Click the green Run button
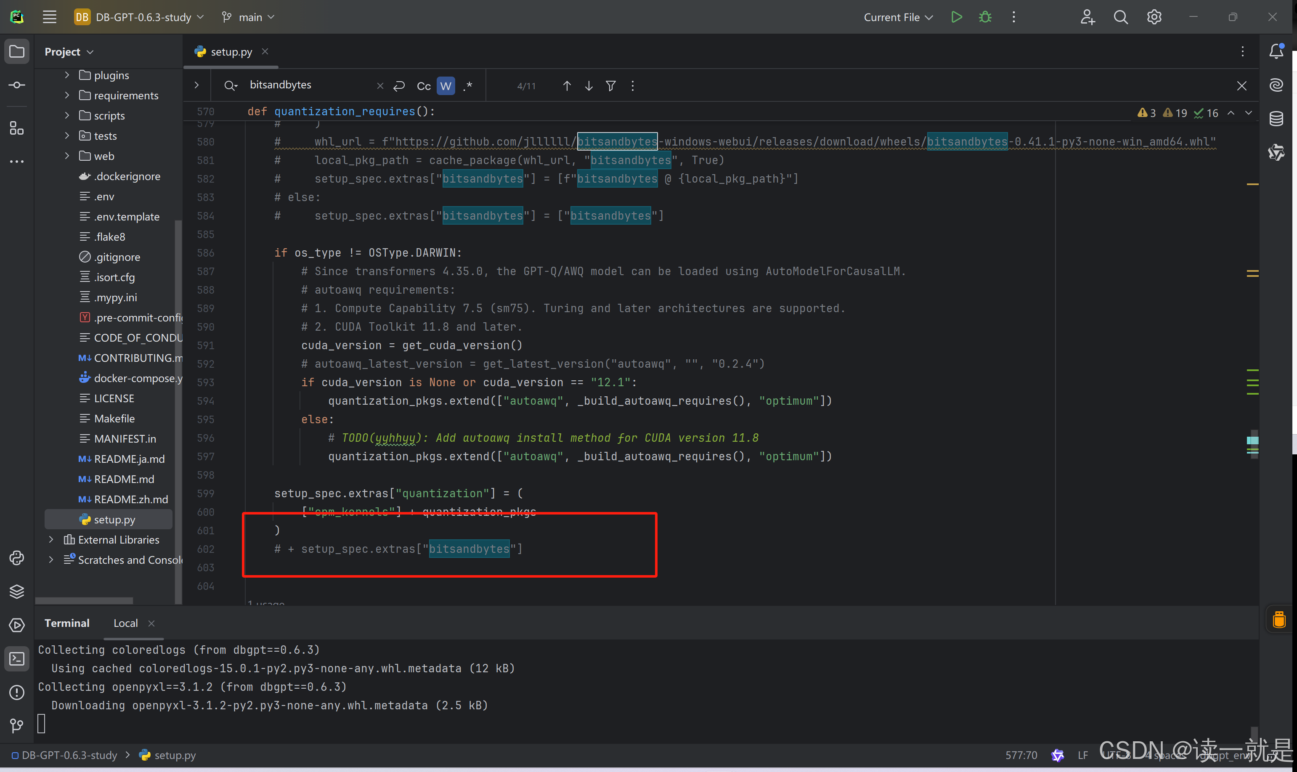This screenshot has height=772, width=1297. tap(956, 17)
